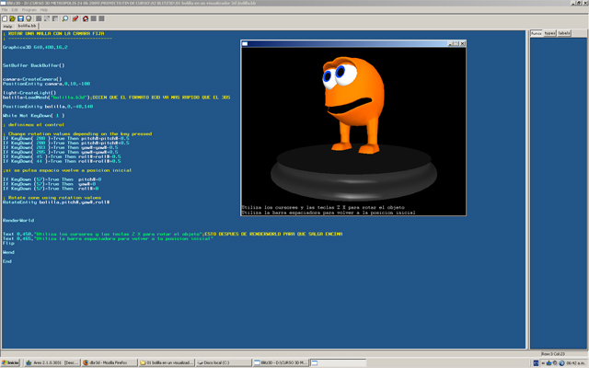Screen dimensions: 589x368
Task: Open the Disco local (C:) taskbar button
Action: pos(224,362)
